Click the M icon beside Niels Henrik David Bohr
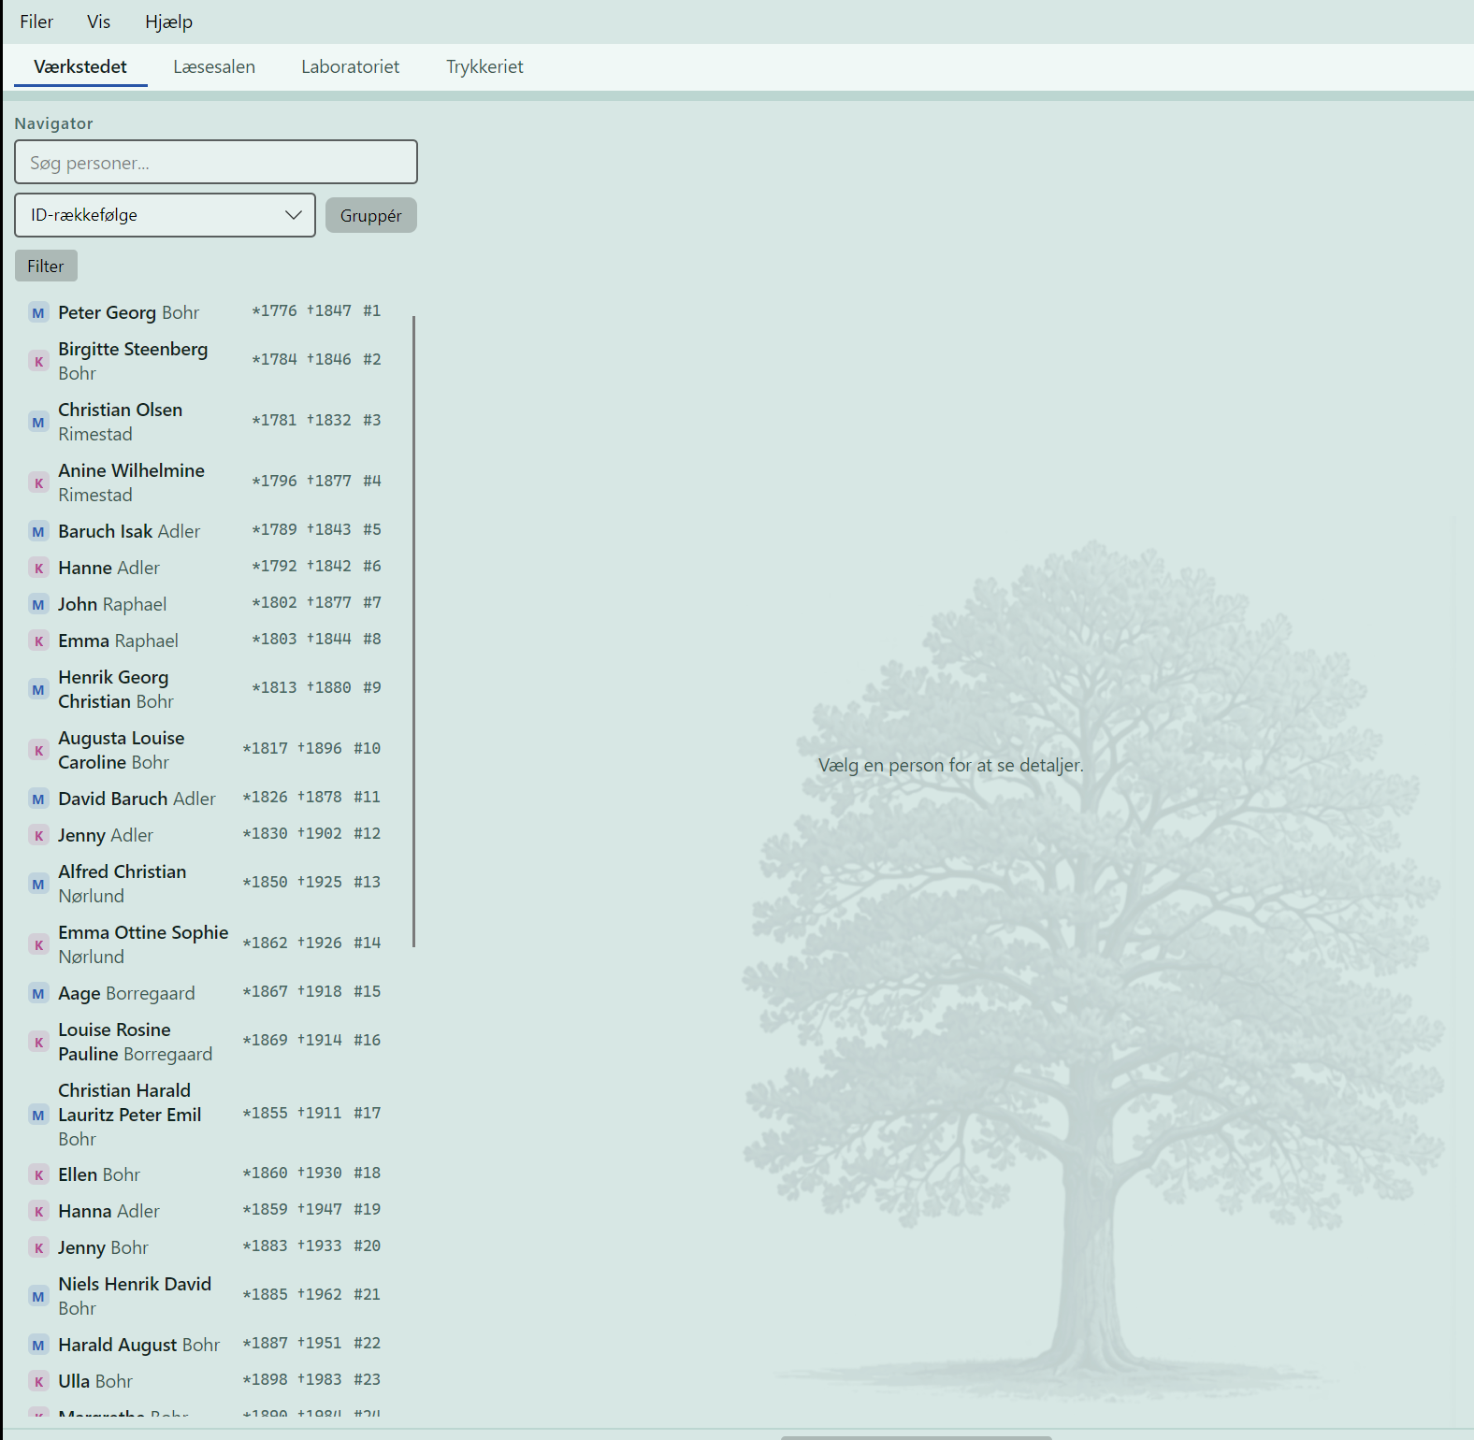1474x1440 pixels. (x=38, y=1296)
